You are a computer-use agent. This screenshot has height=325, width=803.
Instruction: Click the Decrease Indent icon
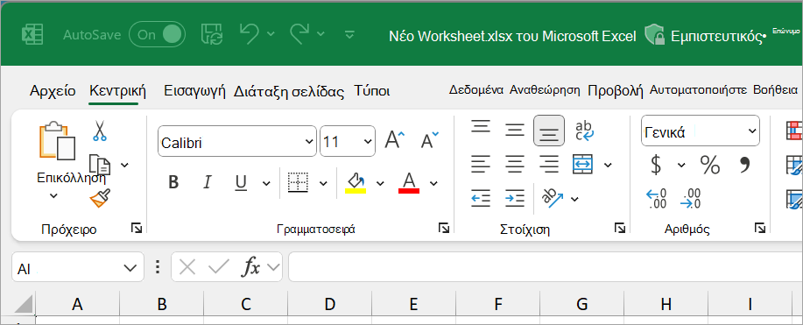(x=481, y=197)
